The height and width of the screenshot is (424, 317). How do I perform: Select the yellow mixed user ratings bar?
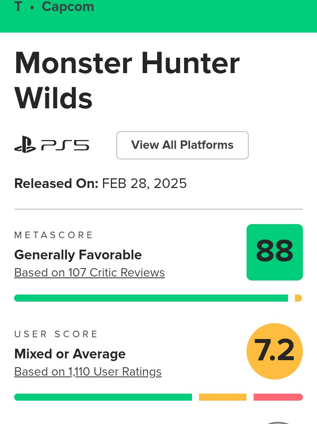[x=222, y=397]
